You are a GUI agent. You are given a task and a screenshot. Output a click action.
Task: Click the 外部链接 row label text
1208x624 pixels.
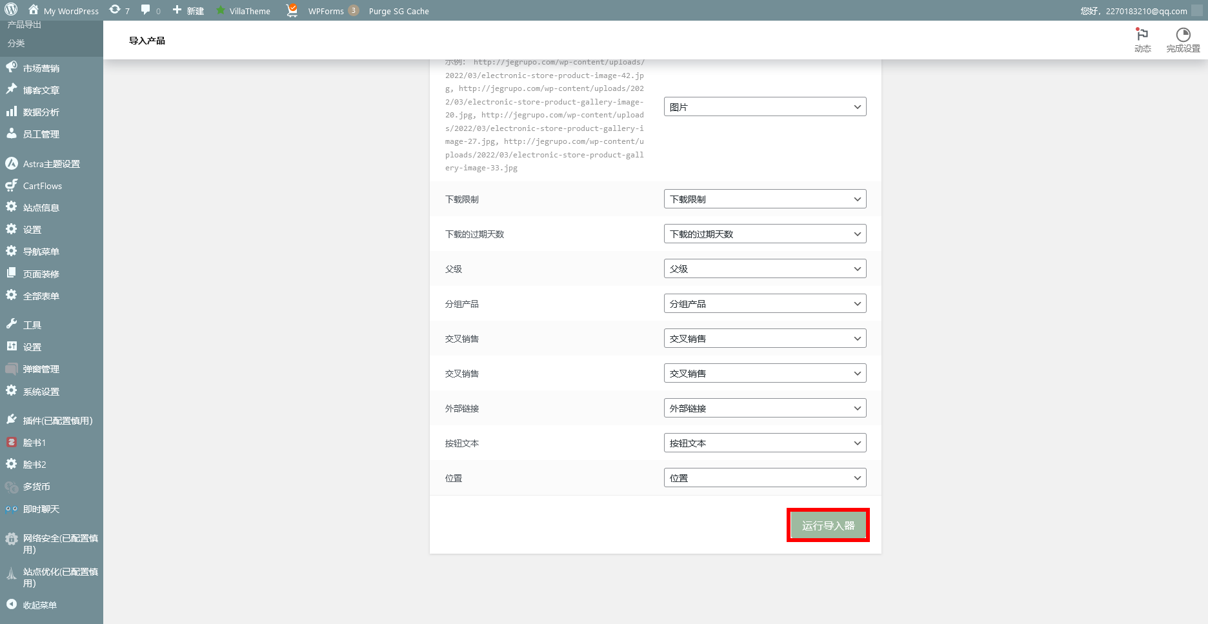click(x=462, y=408)
